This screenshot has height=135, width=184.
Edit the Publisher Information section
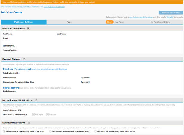29,28
